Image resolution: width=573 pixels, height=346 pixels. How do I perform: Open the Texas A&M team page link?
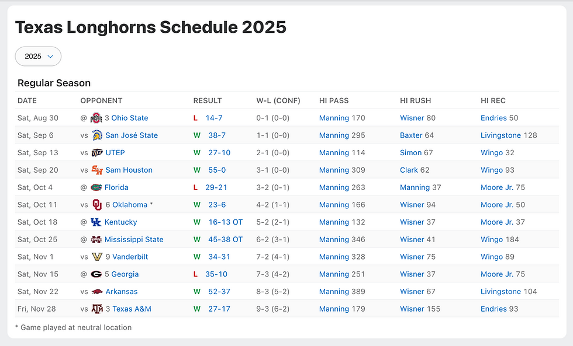(x=132, y=309)
